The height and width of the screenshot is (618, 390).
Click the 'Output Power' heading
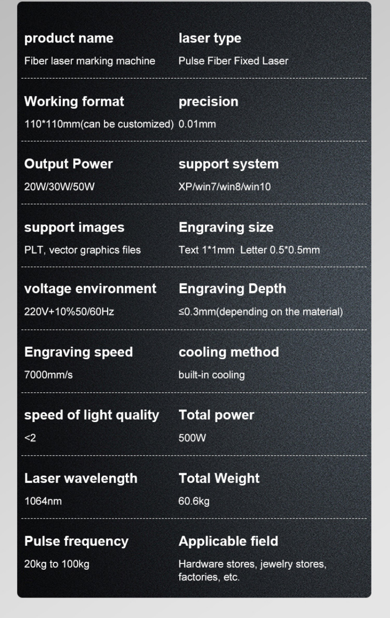click(68, 164)
